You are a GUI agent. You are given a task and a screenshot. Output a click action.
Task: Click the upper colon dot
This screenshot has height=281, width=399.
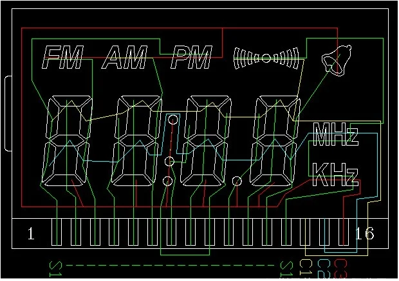tap(173, 119)
